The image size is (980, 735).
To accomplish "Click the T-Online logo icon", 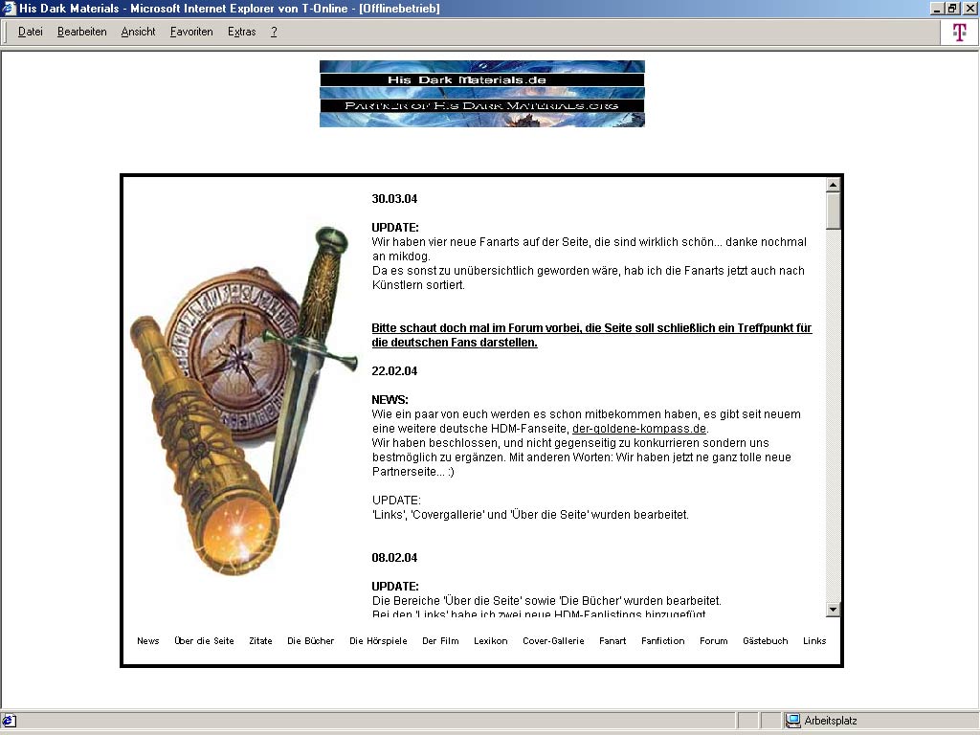I will [x=959, y=32].
